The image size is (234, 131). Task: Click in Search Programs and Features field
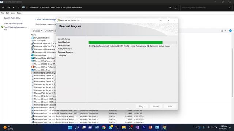[206, 7]
